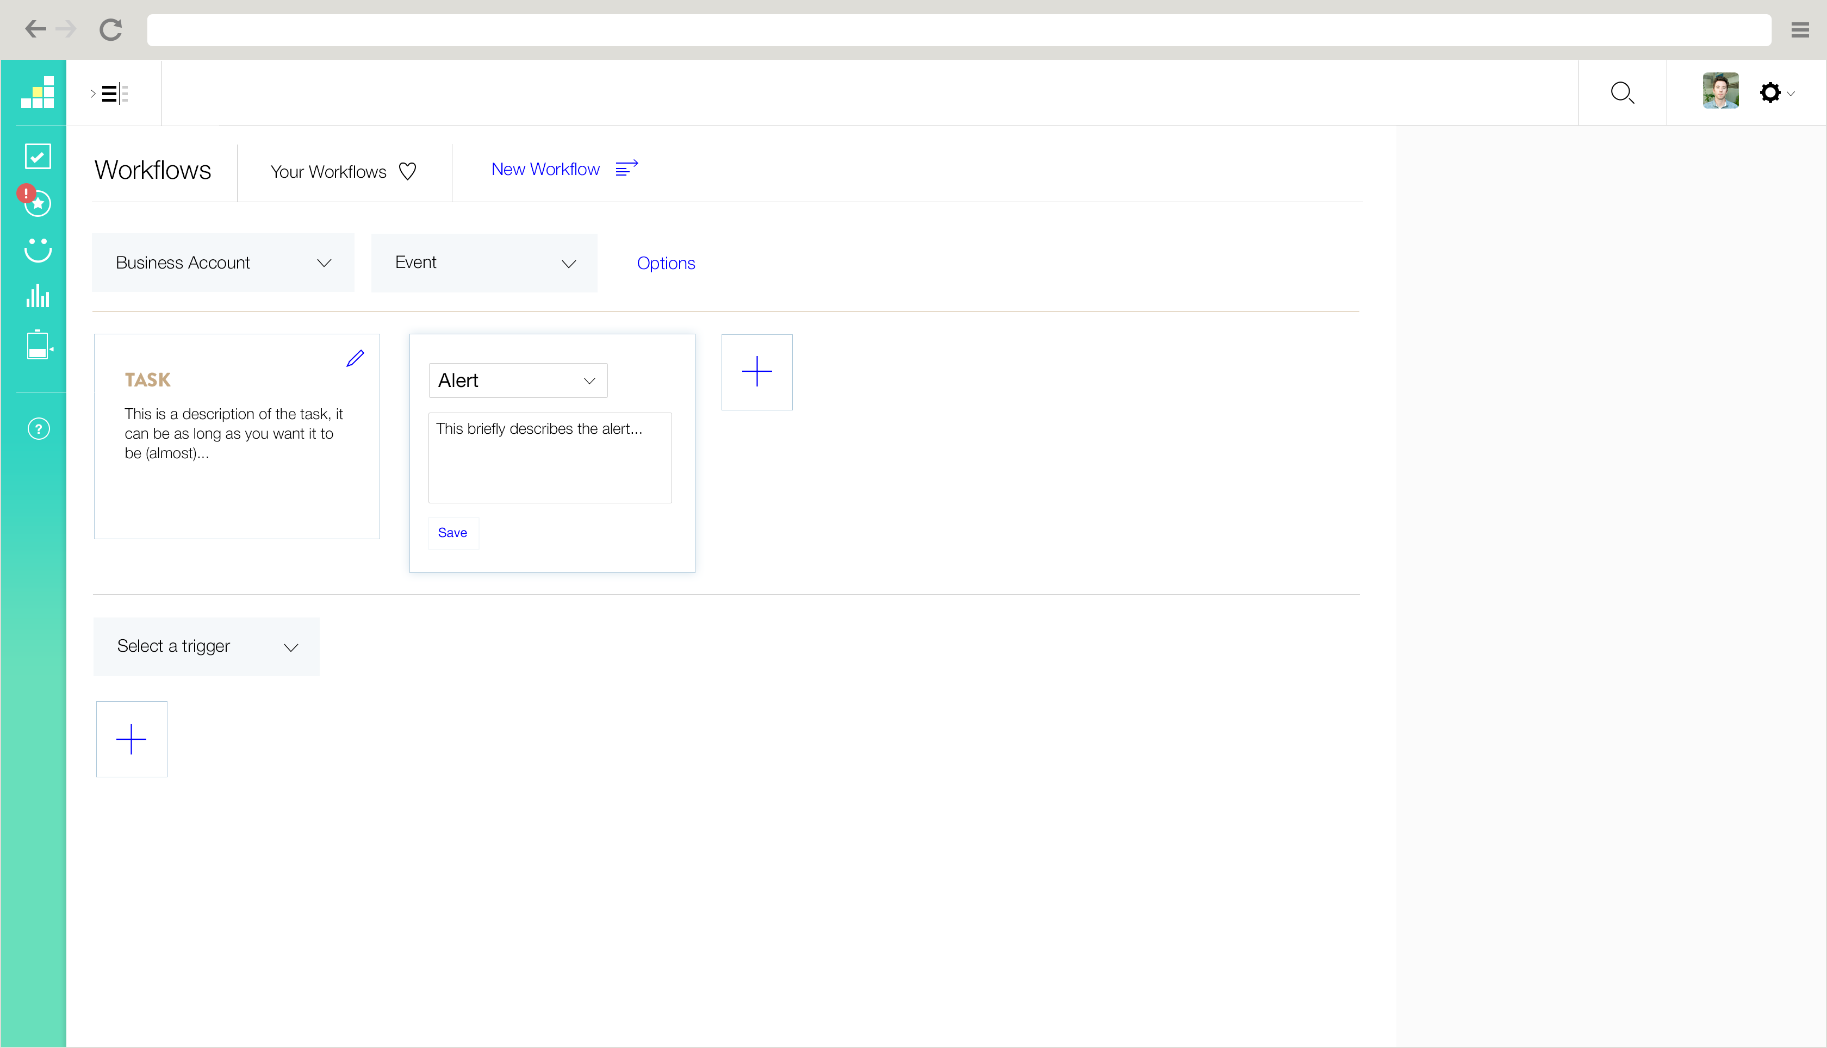Click the Workflows page heading

click(153, 170)
